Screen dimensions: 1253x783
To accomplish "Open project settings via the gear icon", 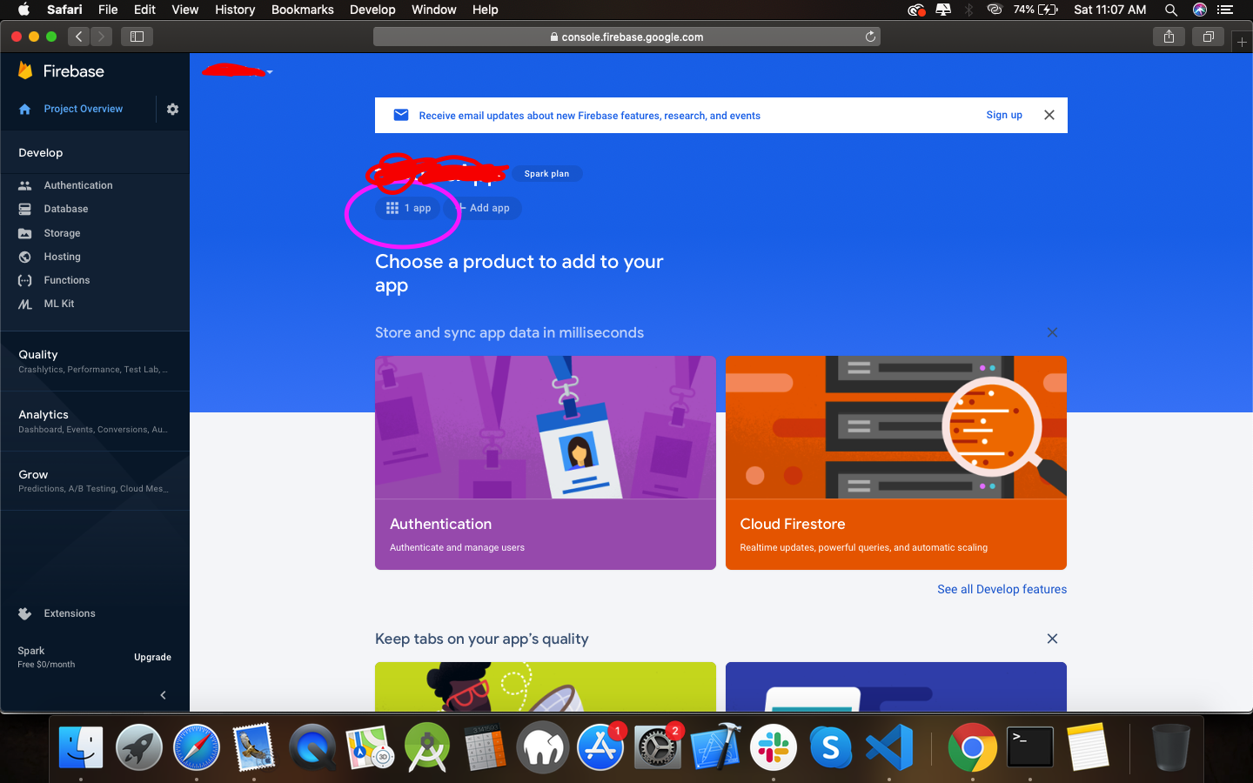I will [171, 109].
